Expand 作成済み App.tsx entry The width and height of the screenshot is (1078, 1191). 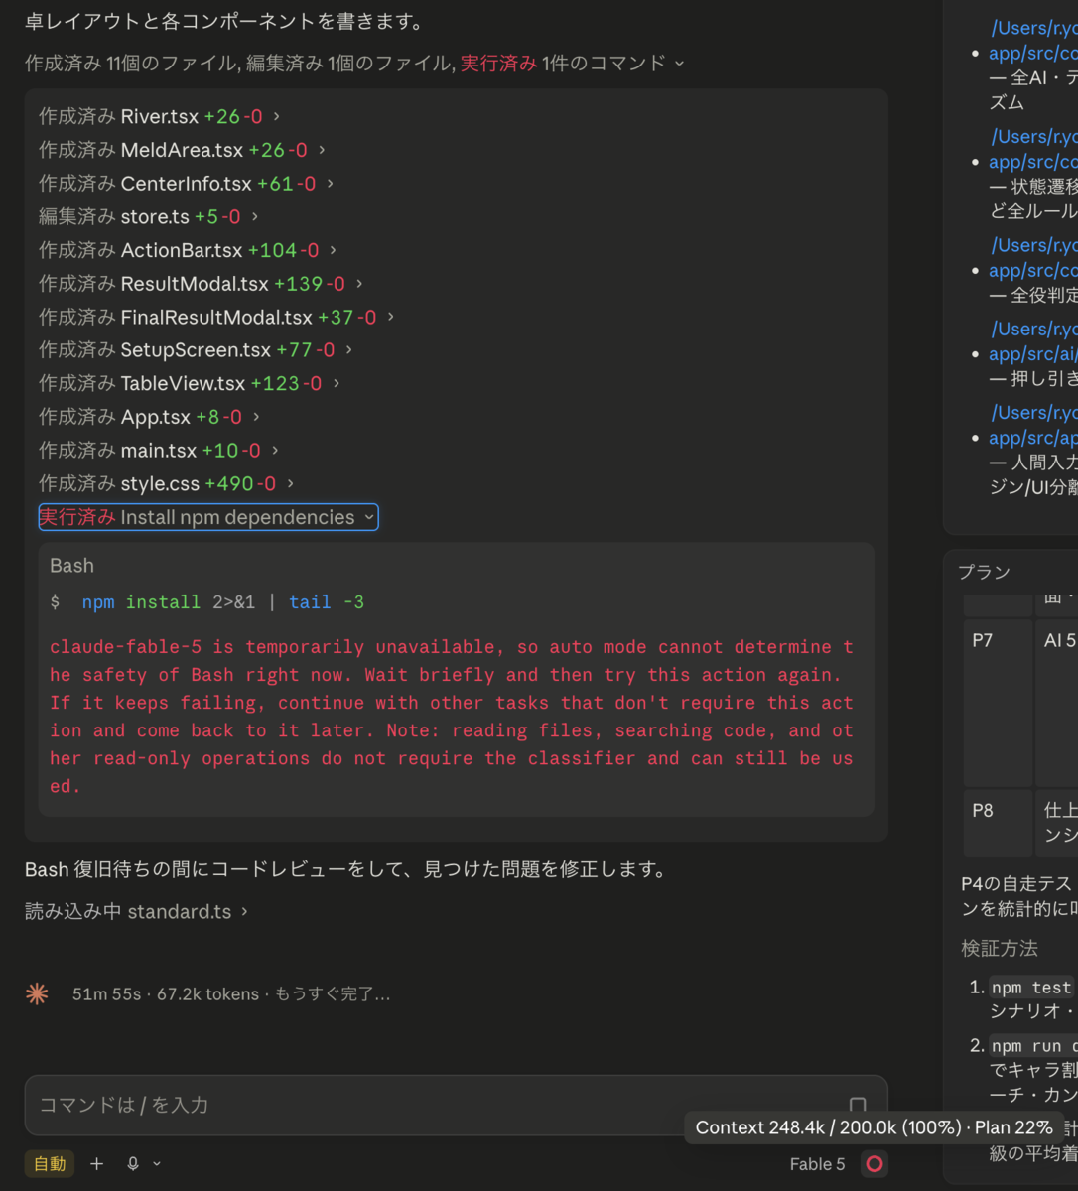pos(150,417)
